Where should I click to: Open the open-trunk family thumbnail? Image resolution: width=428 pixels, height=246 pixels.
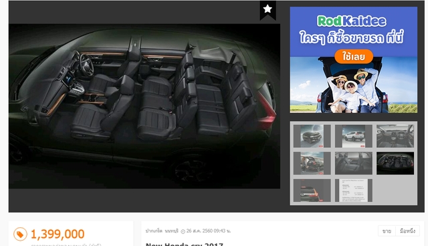point(312,163)
